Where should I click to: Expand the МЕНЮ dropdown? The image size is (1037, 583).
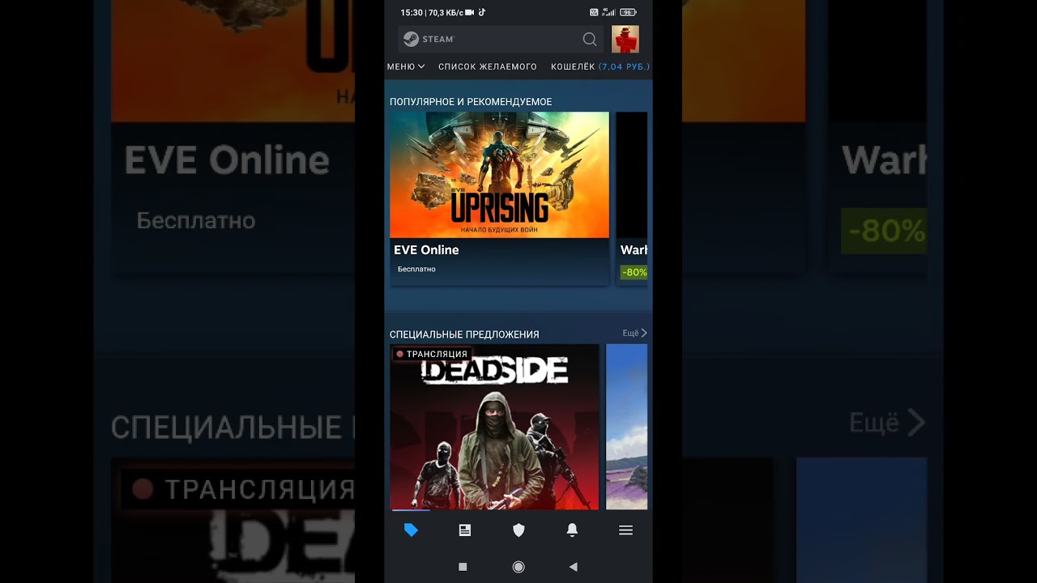tap(406, 66)
